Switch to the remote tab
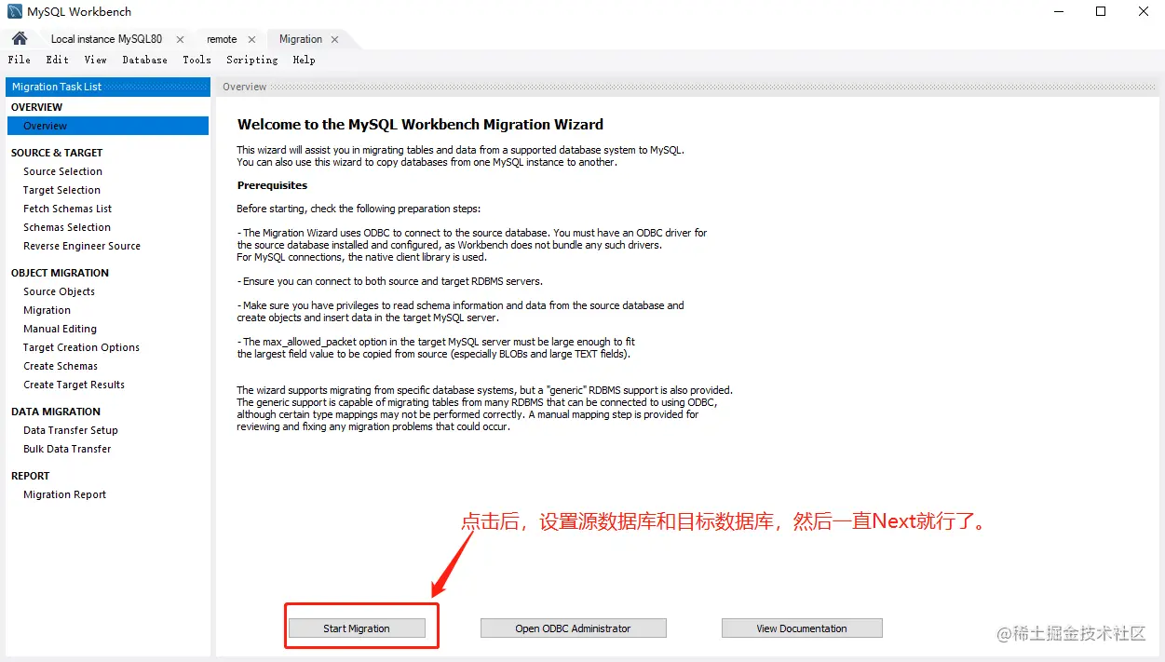 click(222, 39)
